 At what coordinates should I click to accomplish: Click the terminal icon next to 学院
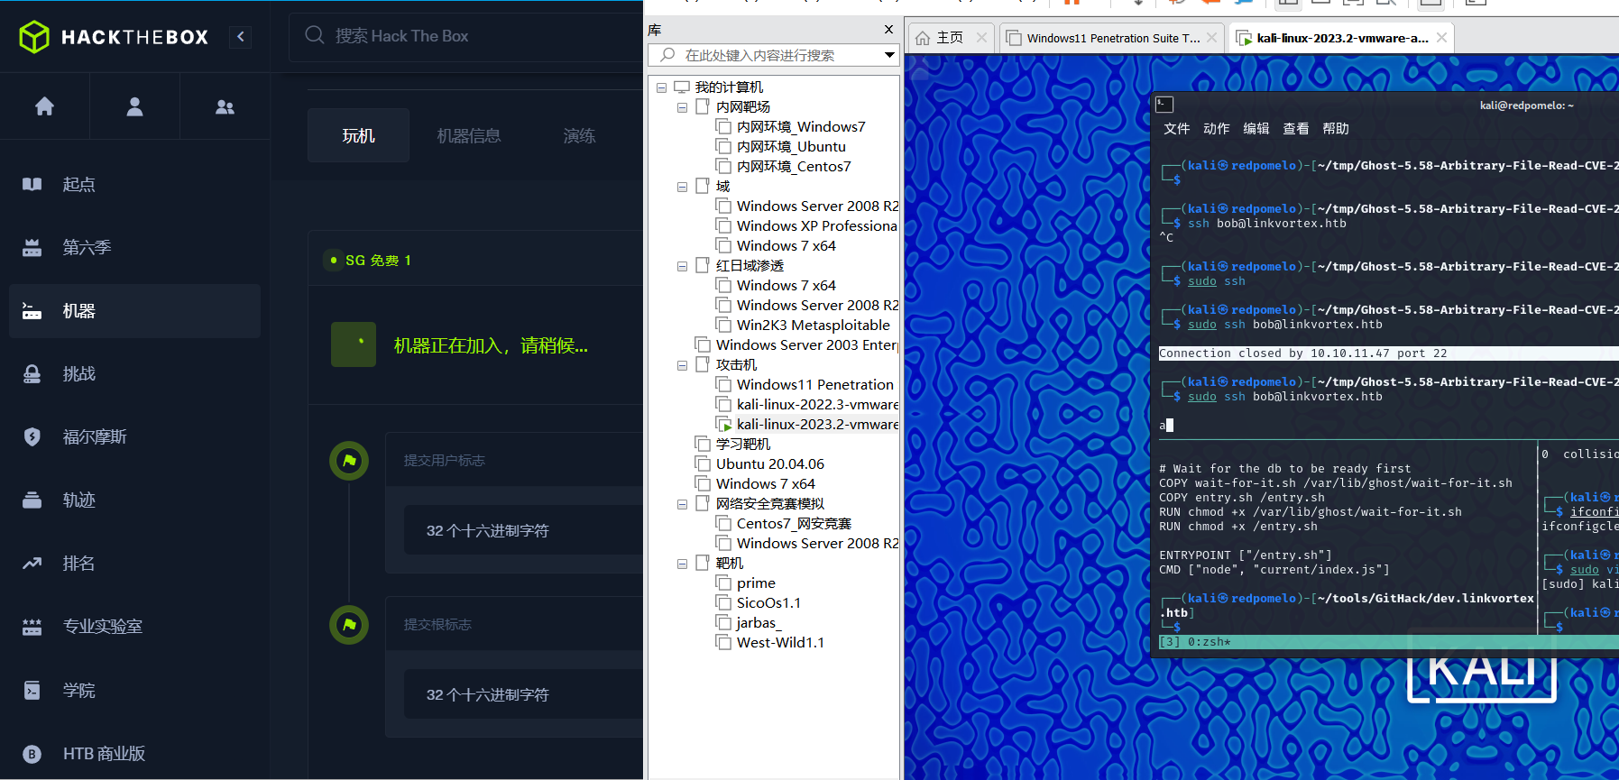pos(32,690)
